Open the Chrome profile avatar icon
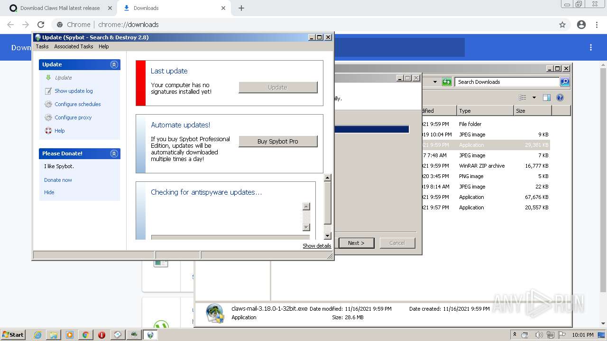Image resolution: width=607 pixels, height=341 pixels. click(581, 25)
